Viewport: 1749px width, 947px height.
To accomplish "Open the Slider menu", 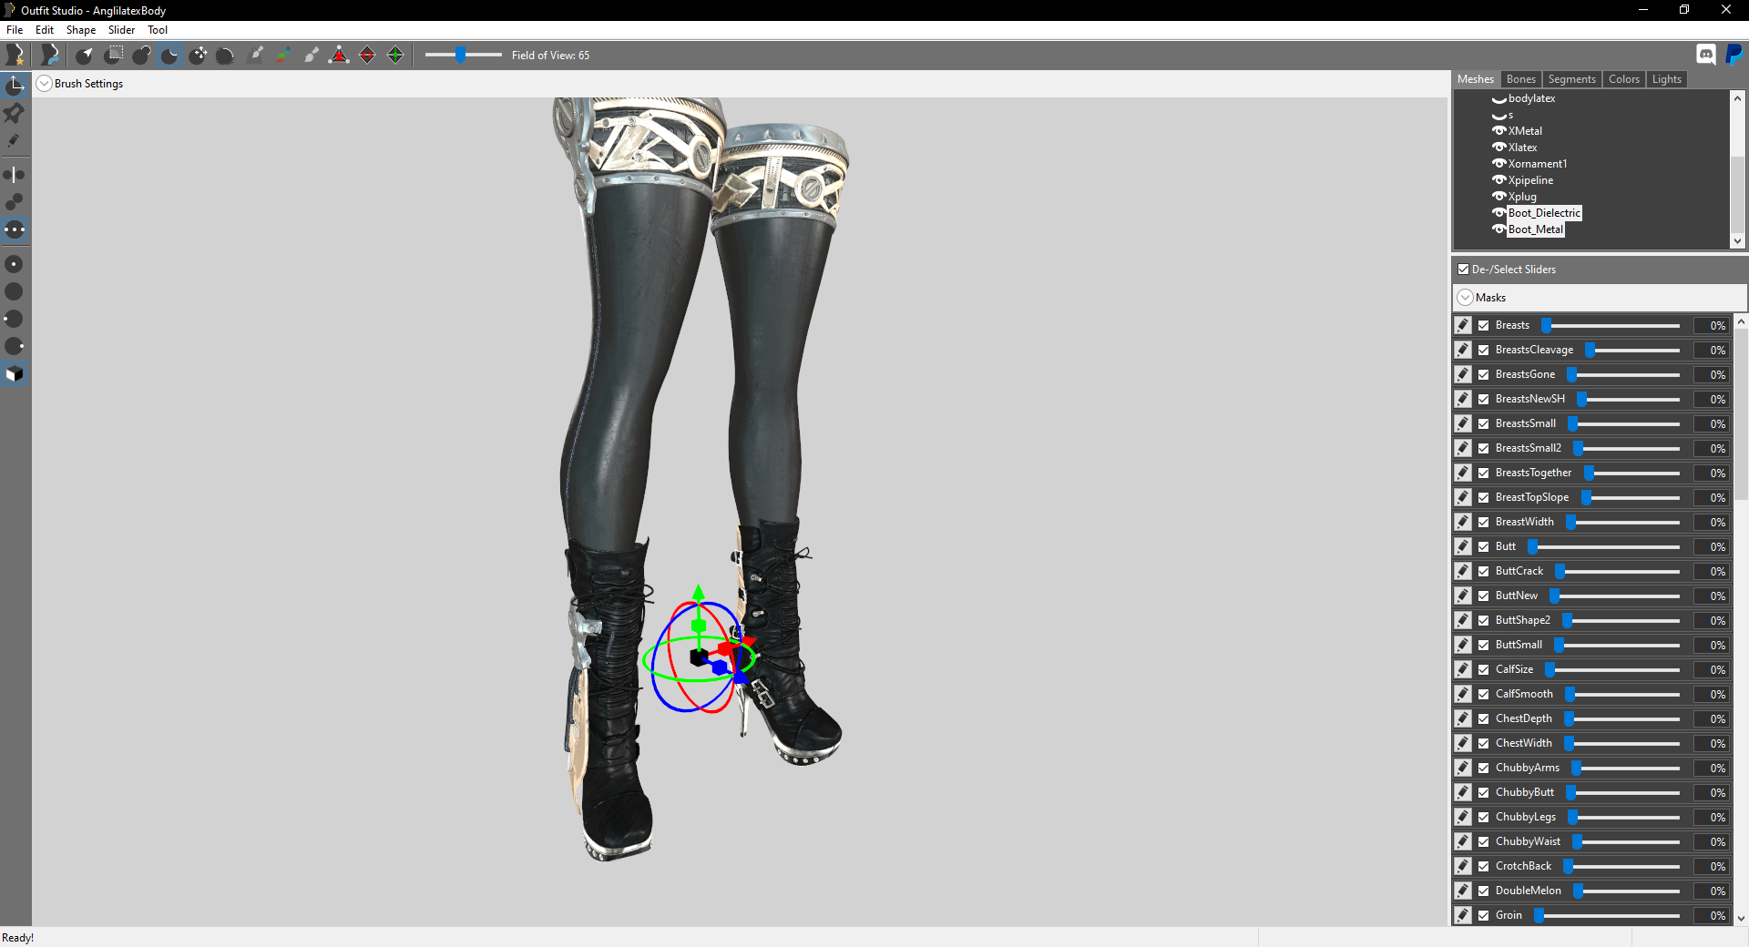I will 121,30.
